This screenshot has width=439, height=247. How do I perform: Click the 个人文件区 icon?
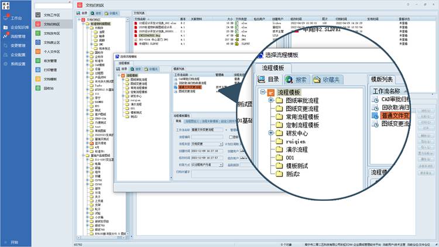39,52
